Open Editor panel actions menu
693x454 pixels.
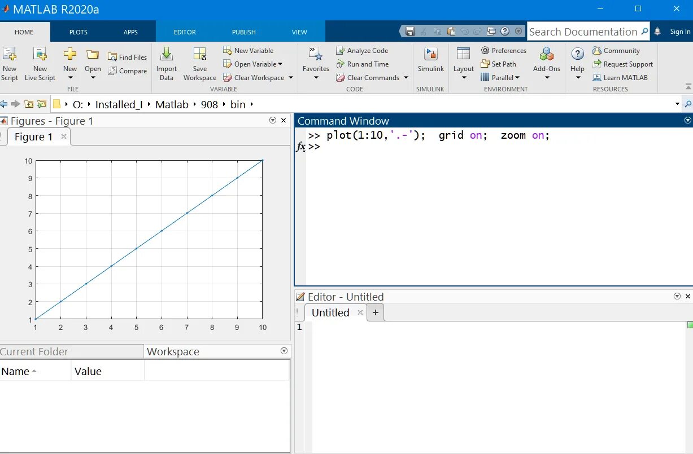[x=677, y=296]
